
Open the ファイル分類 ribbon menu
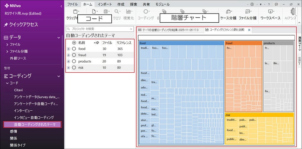point(248,14)
